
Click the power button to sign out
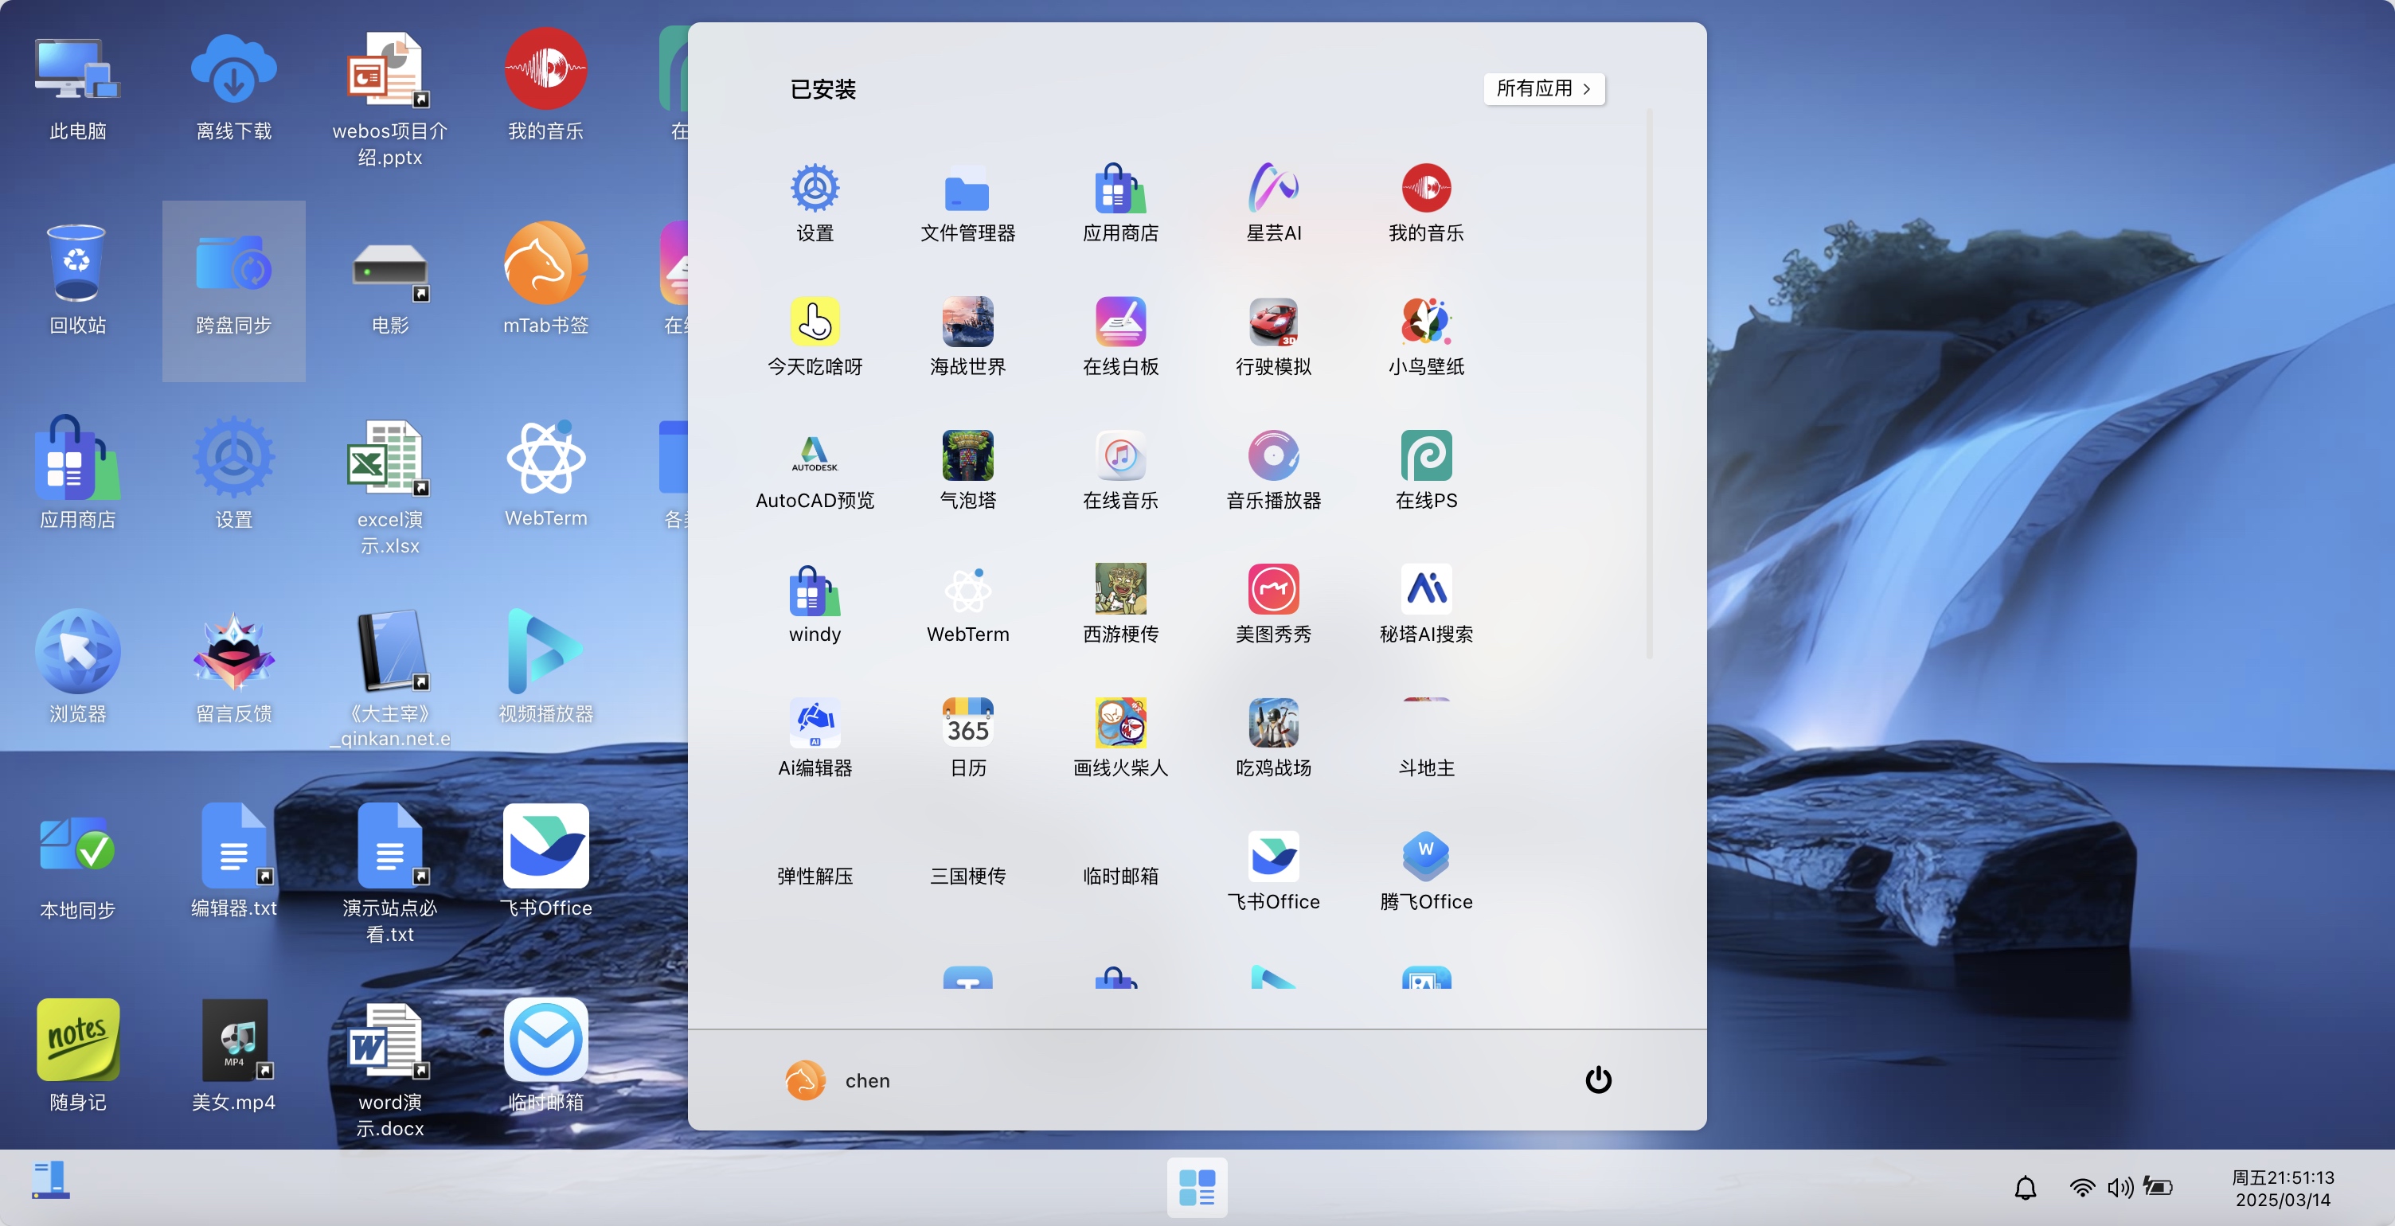pos(1597,1080)
